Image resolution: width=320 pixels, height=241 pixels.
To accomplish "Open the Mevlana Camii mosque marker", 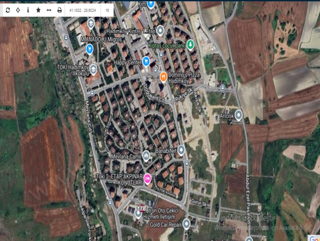I will point(146,156).
